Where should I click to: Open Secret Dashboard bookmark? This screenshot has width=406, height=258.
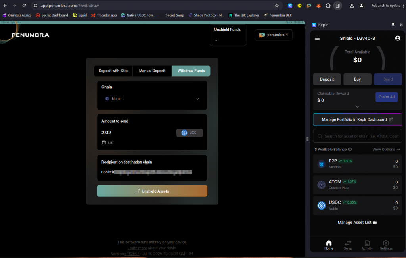click(x=52, y=15)
